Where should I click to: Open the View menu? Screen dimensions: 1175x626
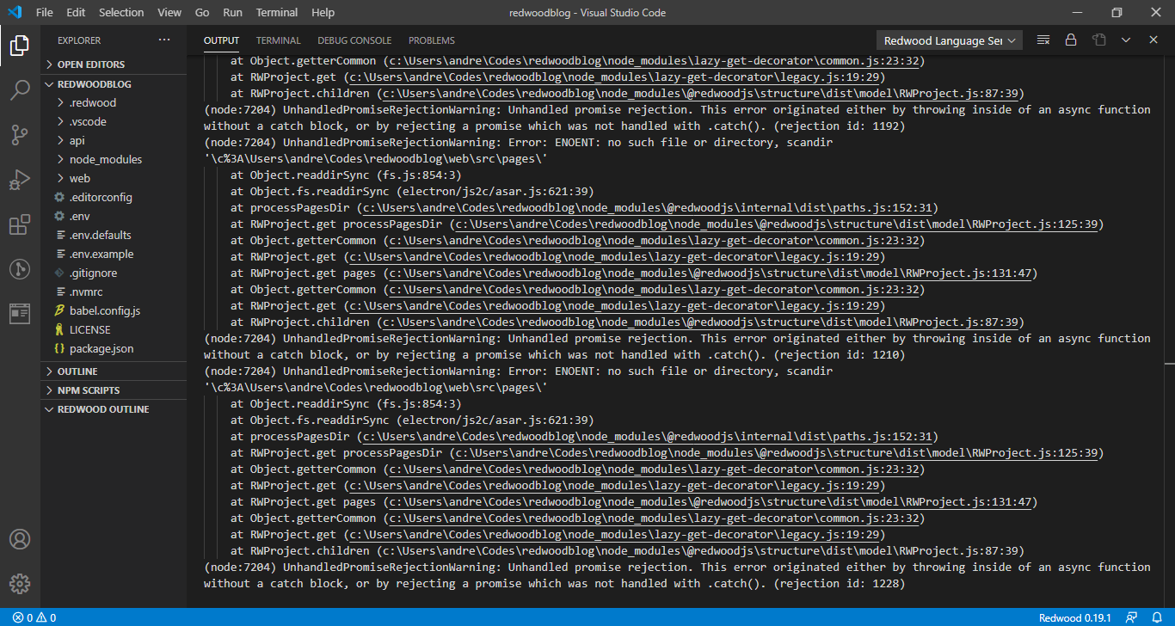tap(169, 13)
